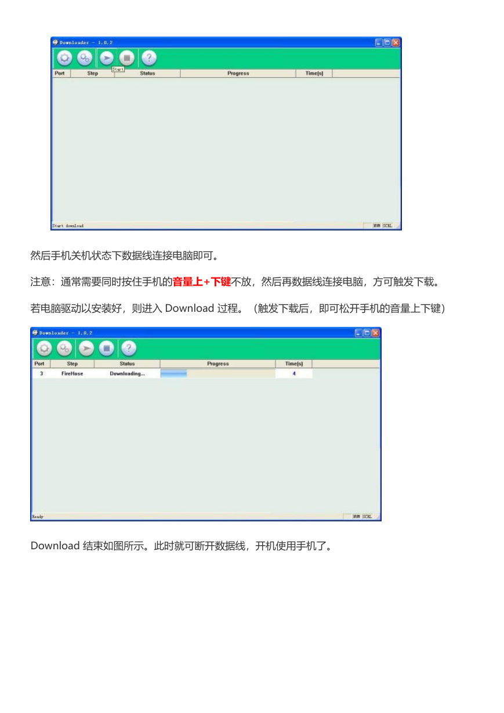Viewport: 504px width, 713px height.
Task: Click app icon in title bar of FireHose window
Action: (x=35, y=333)
